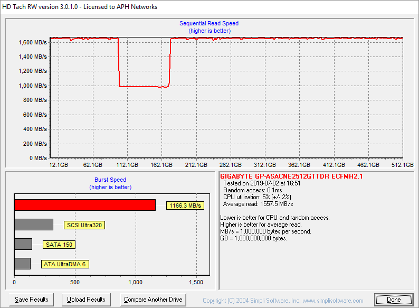This screenshot has width=419, height=308.
Task: Open Compare Another Drive
Action: (153, 300)
